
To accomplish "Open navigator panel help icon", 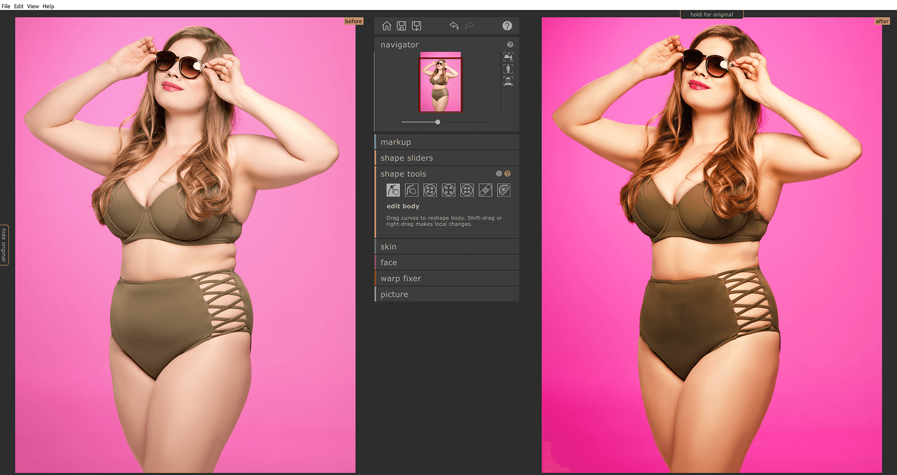I will click(510, 44).
